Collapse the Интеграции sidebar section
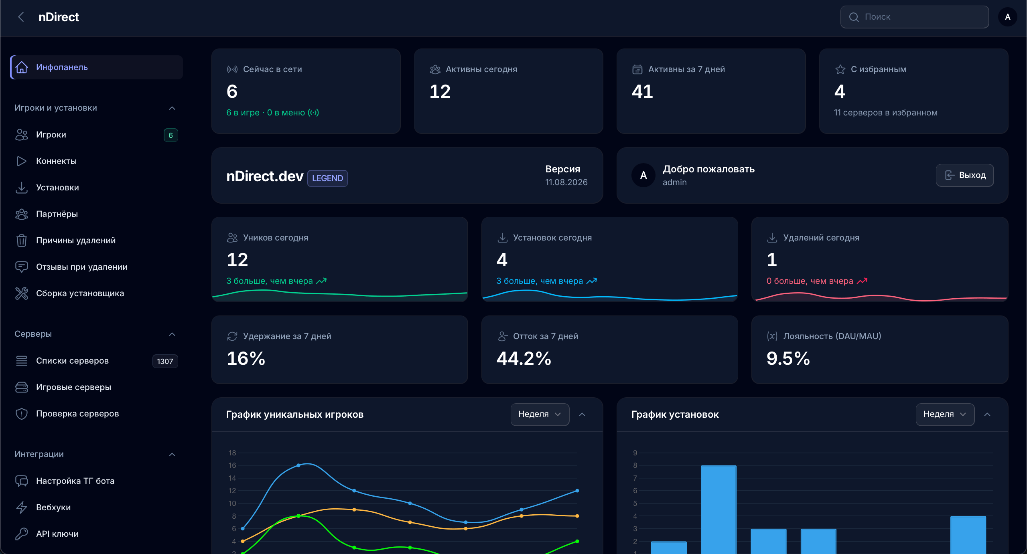The height and width of the screenshot is (554, 1027). (x=172, y=454)
